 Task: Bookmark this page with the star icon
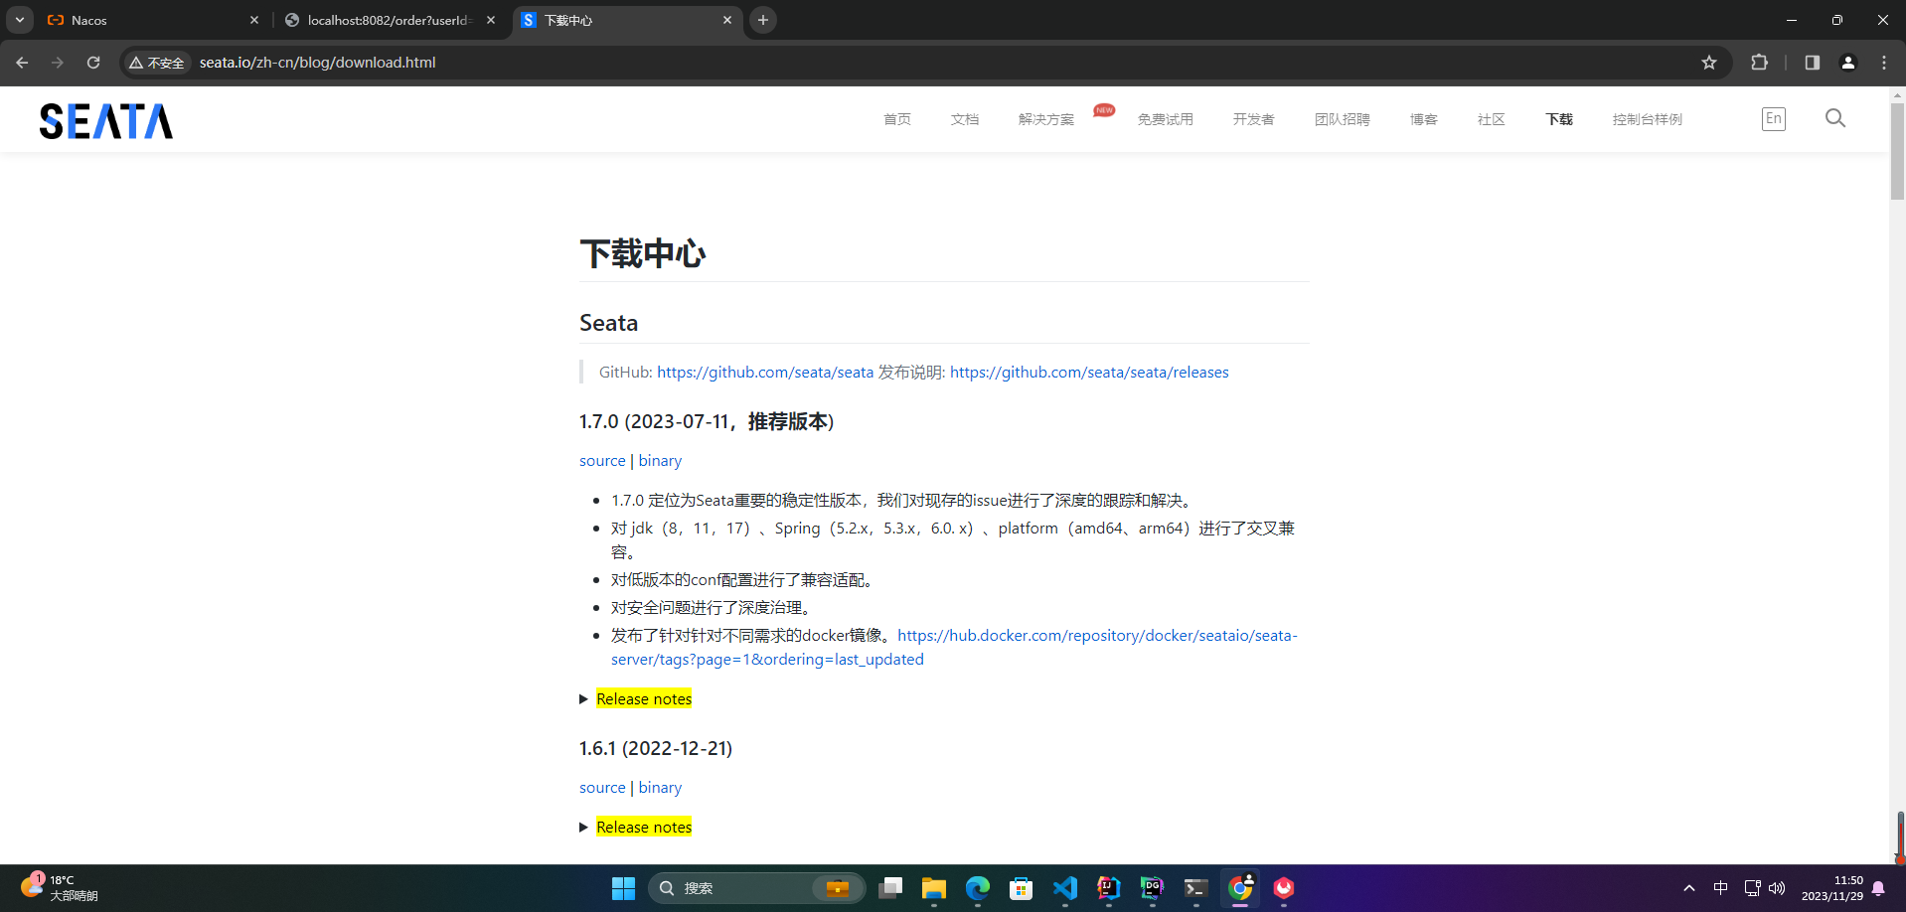pyautogui.click(x=1709, y=63)
